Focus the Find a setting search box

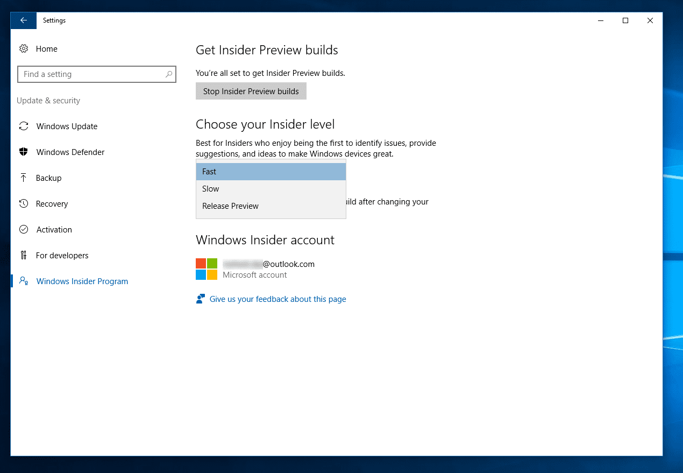[90, 74]
